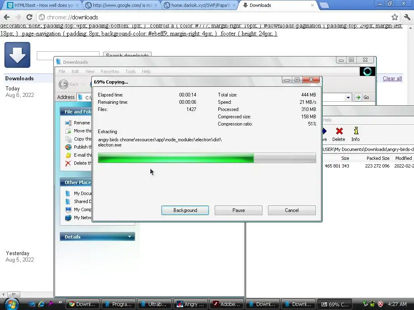Click the Publish to web globe icon
This screenshot has width=414, height=310.
tap(68, 147)
